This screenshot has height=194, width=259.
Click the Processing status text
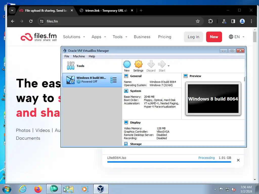pos(206,158)
